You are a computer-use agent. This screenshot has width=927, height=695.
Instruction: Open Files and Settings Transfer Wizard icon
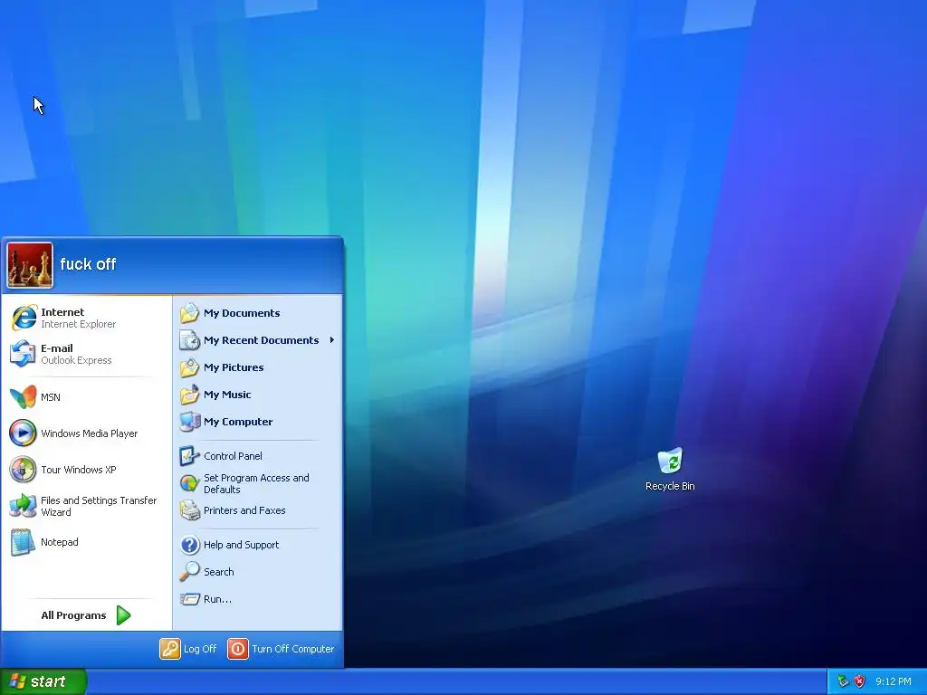(x=23, y=506)
